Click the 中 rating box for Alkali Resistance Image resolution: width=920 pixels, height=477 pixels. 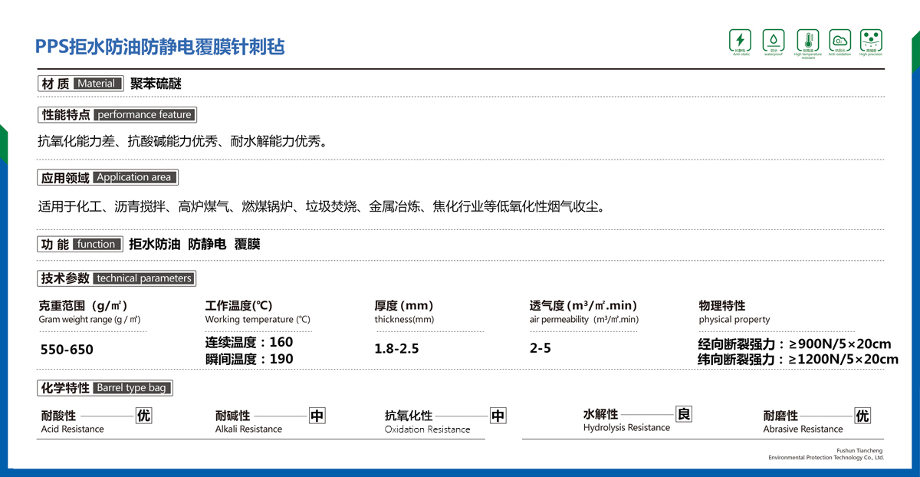point(317,416)
